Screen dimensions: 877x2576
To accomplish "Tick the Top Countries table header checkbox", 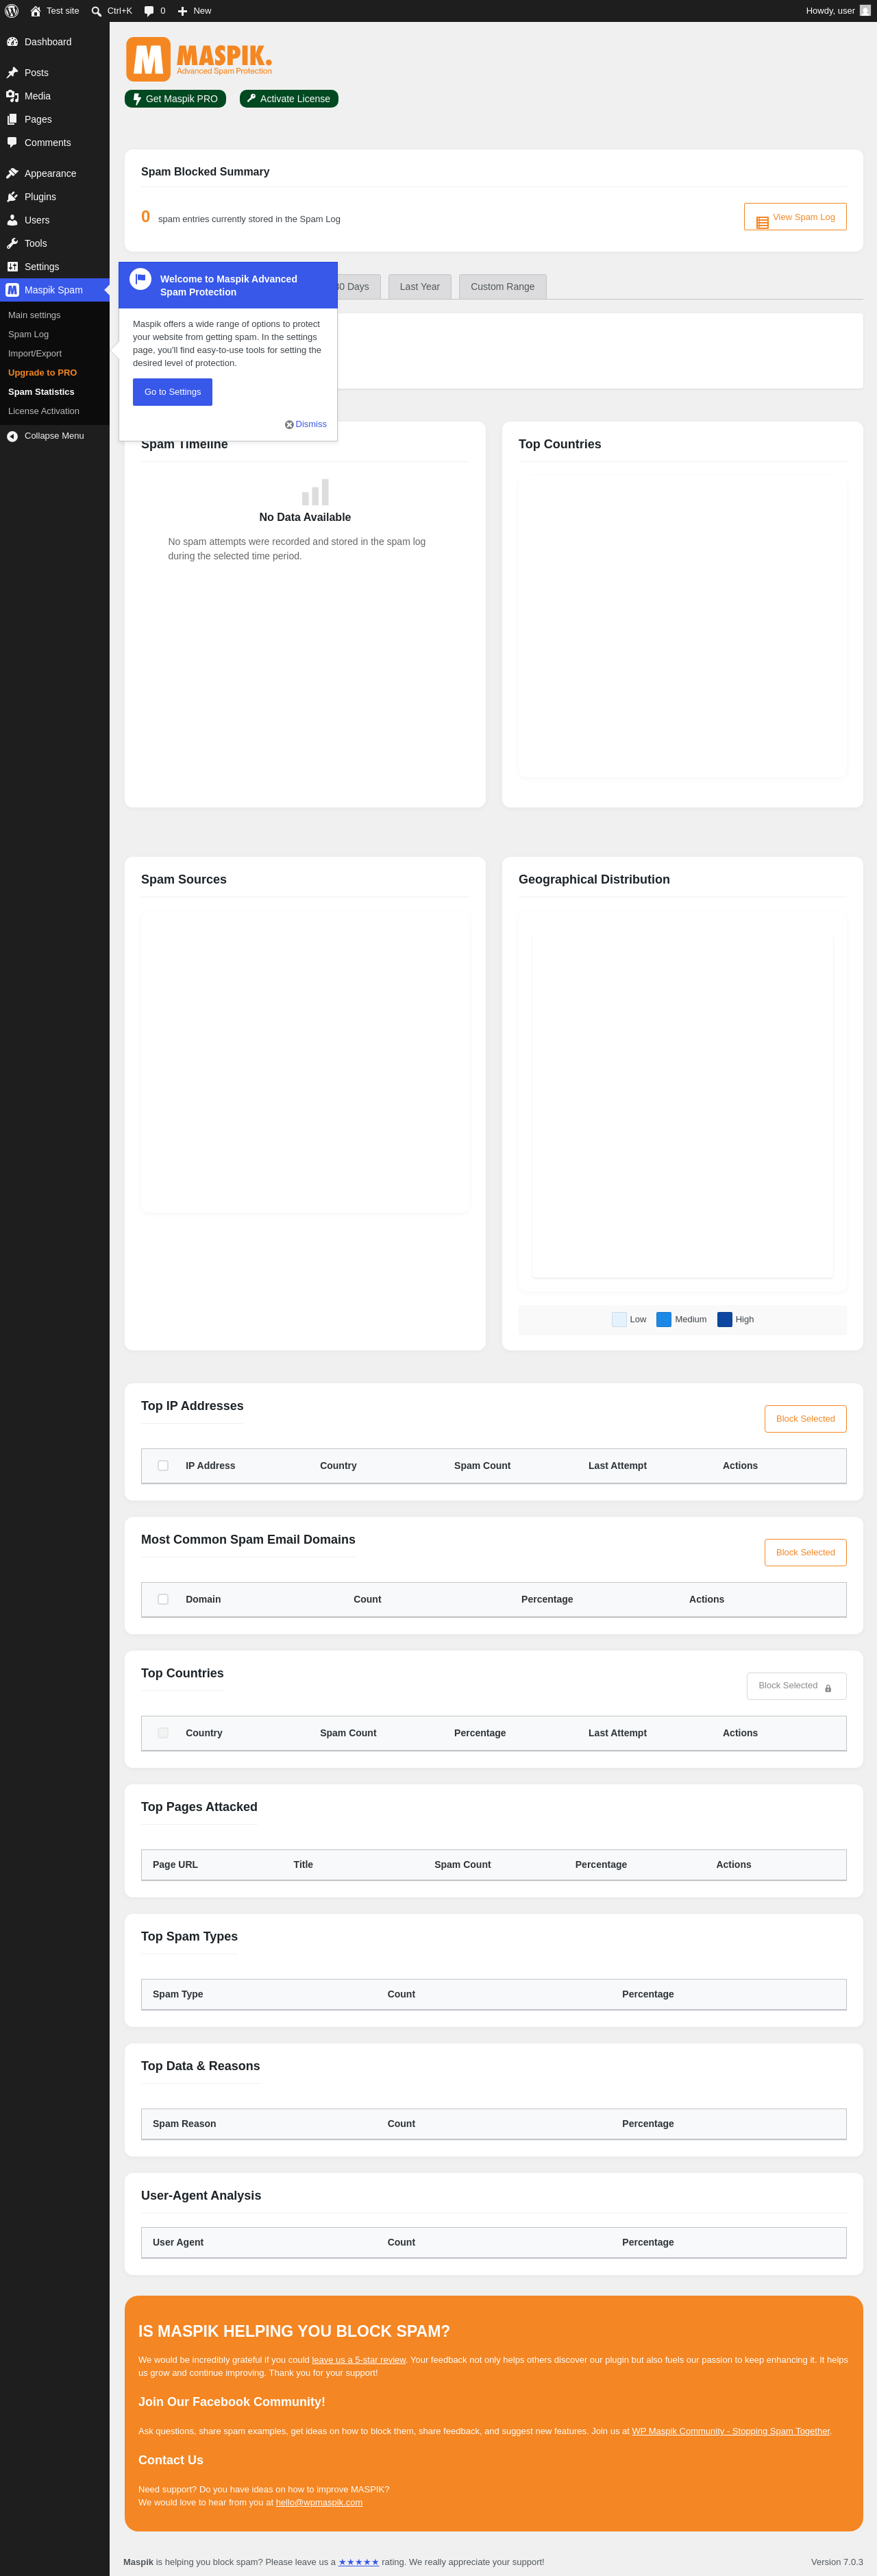I will pos(163,1733).
